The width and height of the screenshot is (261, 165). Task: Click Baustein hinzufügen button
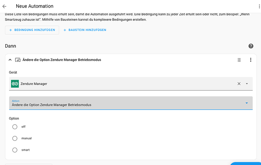85,30
